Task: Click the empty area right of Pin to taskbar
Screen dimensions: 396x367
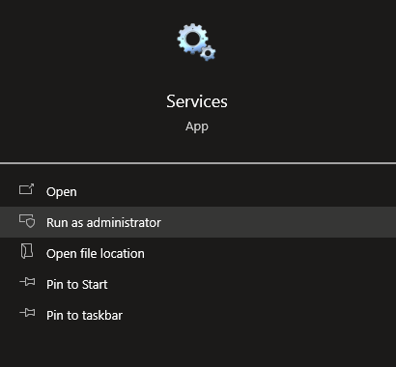Action: coord(258,315)
